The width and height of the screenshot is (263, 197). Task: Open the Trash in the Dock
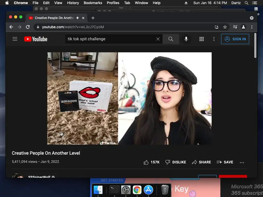coord(165,190)
